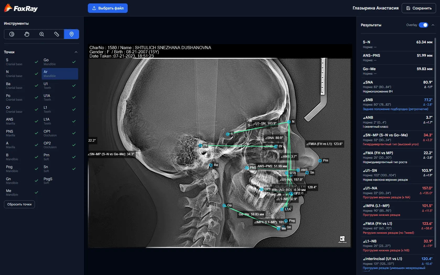Collapse the Точки section
Screen dimensions: 440x275
pos(76,52)
